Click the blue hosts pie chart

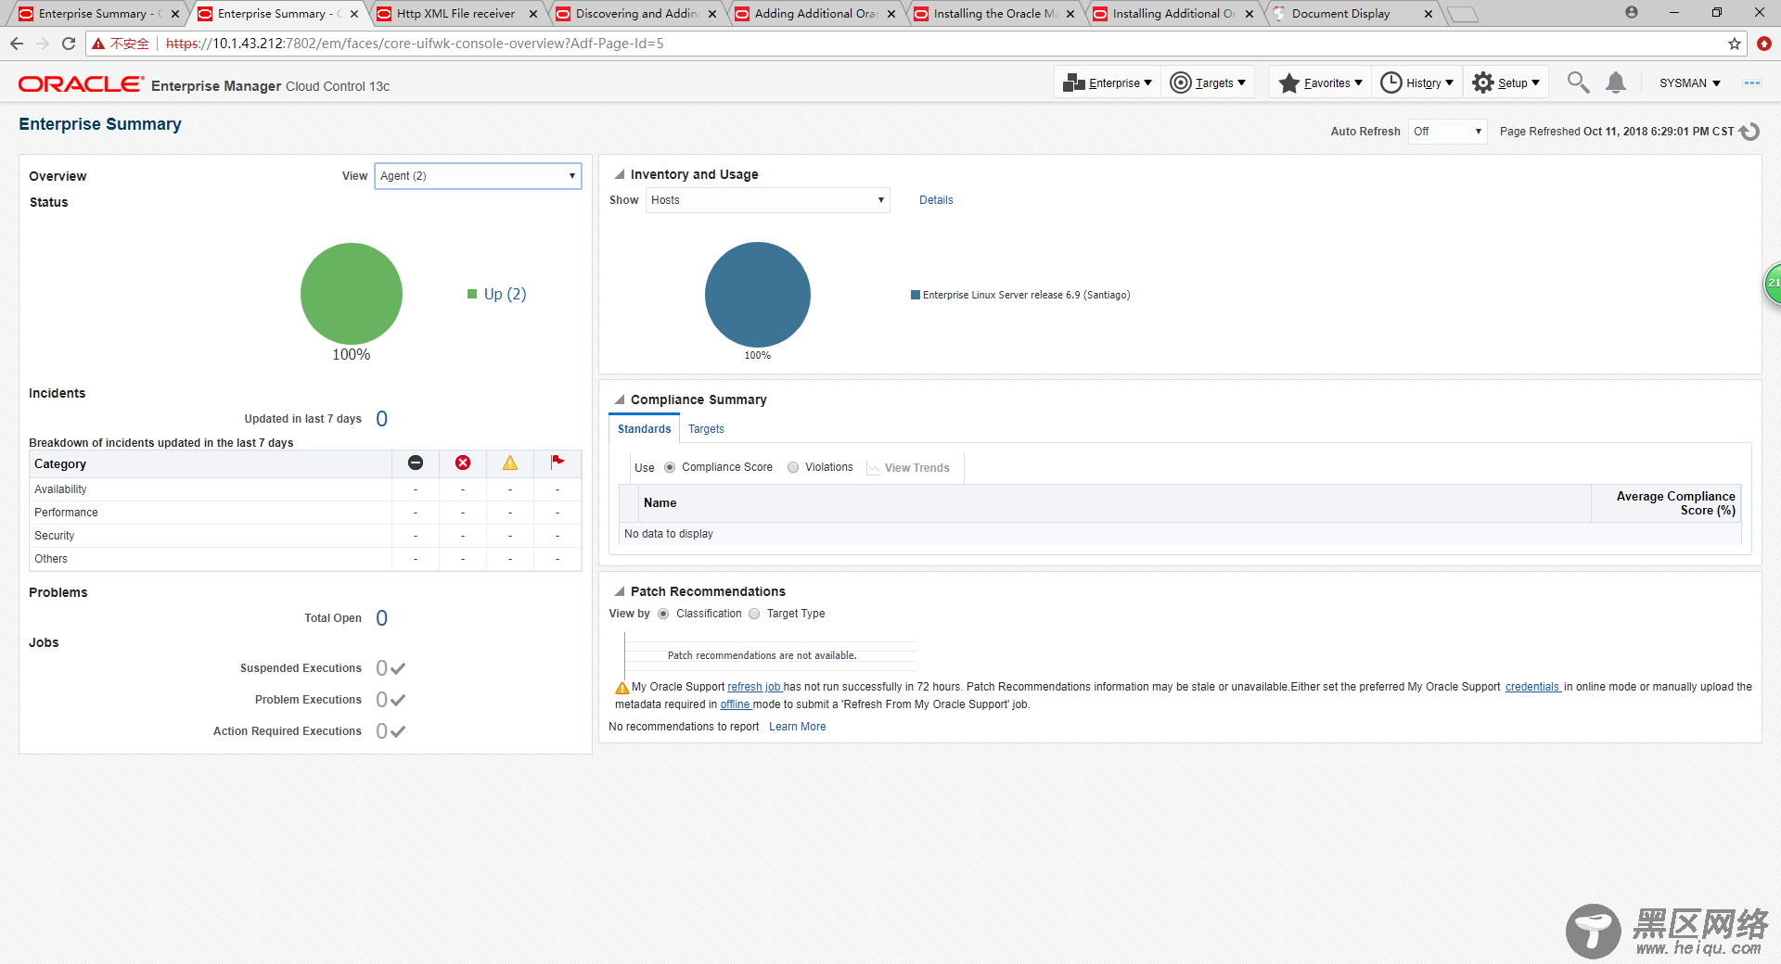pyautogui.click(x=758, y=295)
